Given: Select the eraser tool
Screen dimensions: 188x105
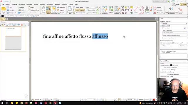Looking at the screenshot, I should (x=151, y=10).
